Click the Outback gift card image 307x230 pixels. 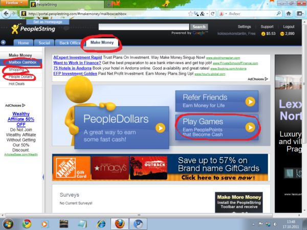point(148,168)
